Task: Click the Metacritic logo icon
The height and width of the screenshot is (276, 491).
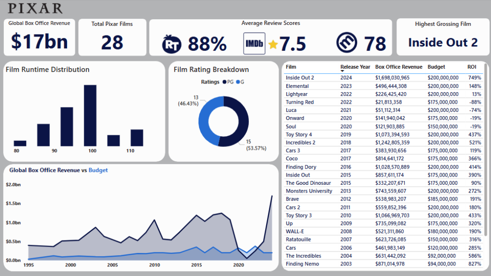Action: pyautogui.click(x=347, y=42)
